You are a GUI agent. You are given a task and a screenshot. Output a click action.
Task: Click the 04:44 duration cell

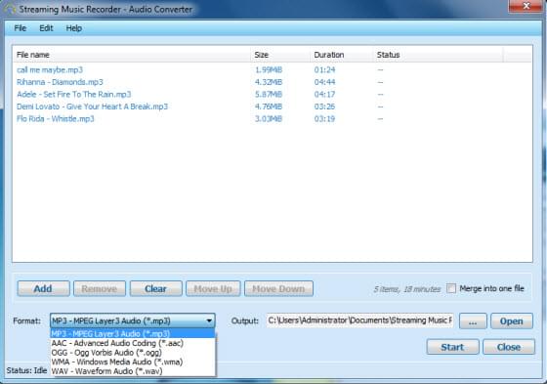point(324,82)
